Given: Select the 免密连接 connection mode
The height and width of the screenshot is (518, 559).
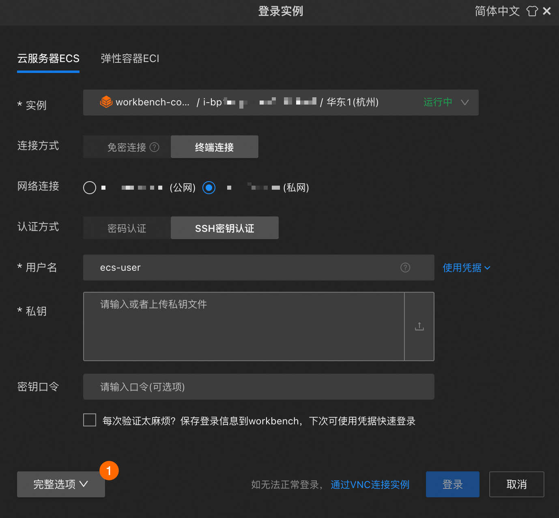Looking at the screenshot, I should pyautogui.click(x=127, y=147).
